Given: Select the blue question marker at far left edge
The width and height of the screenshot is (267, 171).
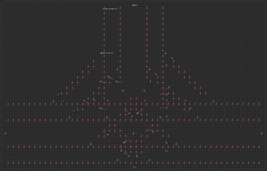Looking at the screenshot, I should tap(5, 133).
